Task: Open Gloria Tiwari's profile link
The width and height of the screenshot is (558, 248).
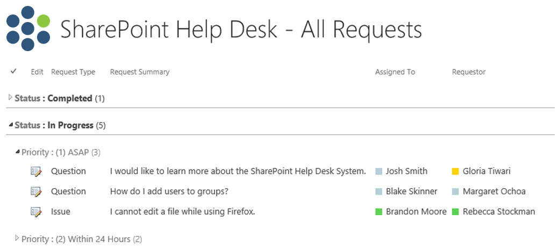Action: coord(487,172)
